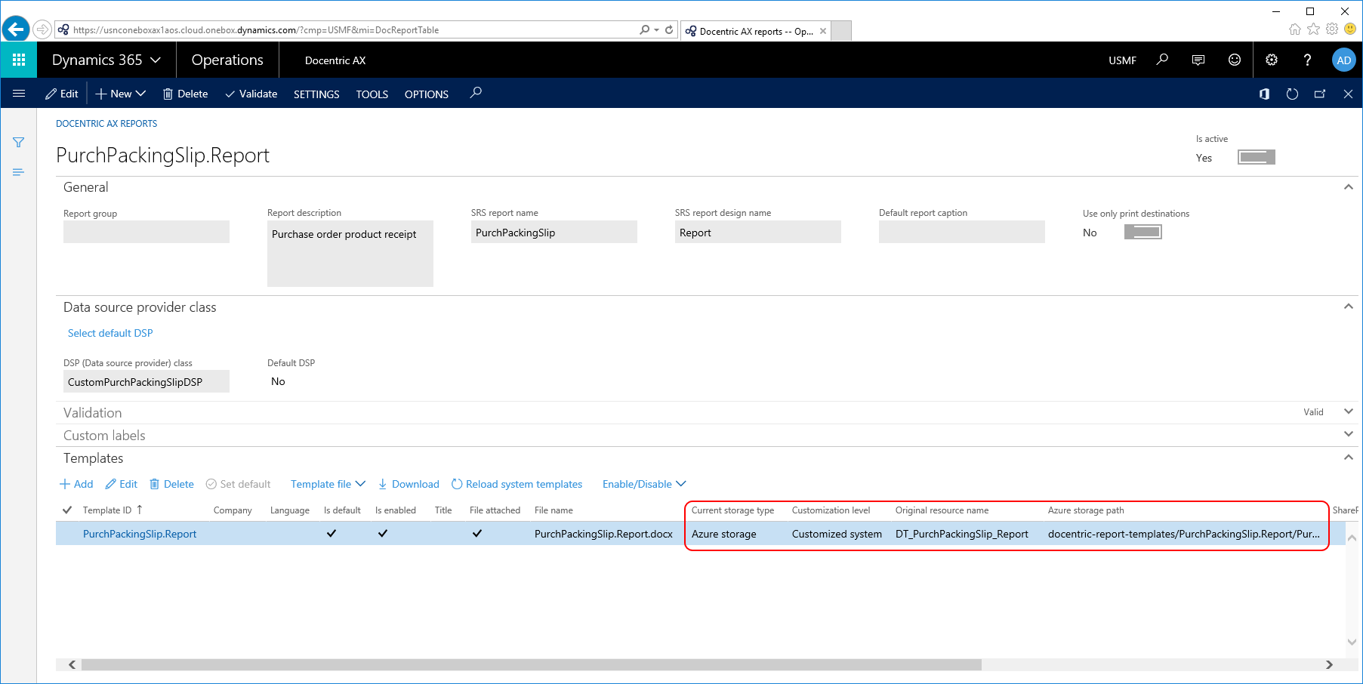
Task: Toggle select-all checkmark in templates grid
Action: 67,510
